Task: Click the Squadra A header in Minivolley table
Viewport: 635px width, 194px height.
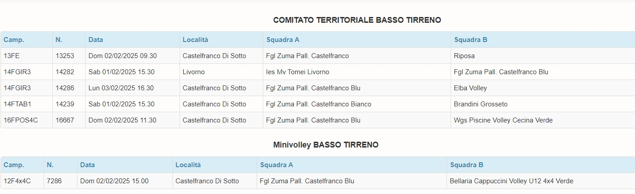Action: (x=276, y=165)
